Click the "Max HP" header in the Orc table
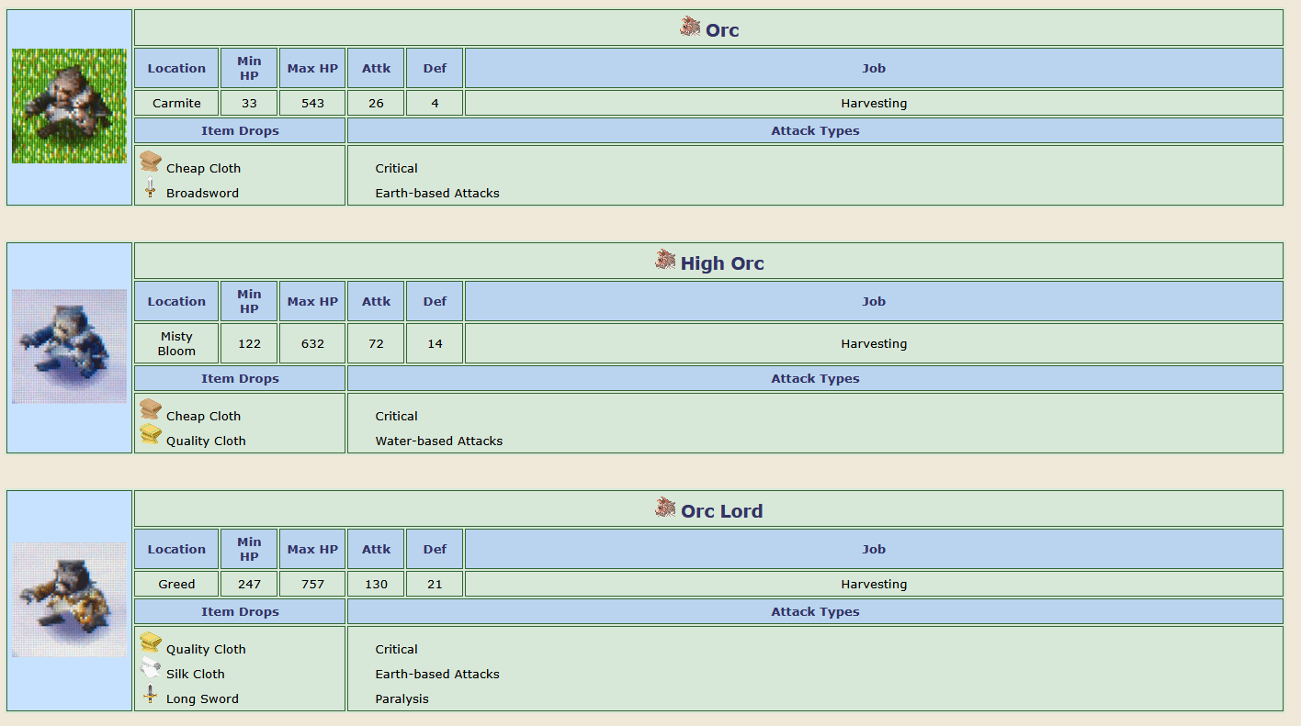 pyautogui.click(x=313, y=68)
